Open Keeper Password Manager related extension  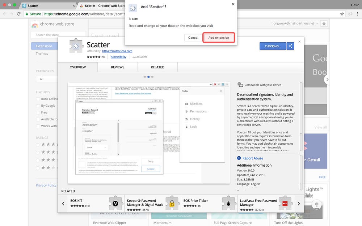point(152,203)
